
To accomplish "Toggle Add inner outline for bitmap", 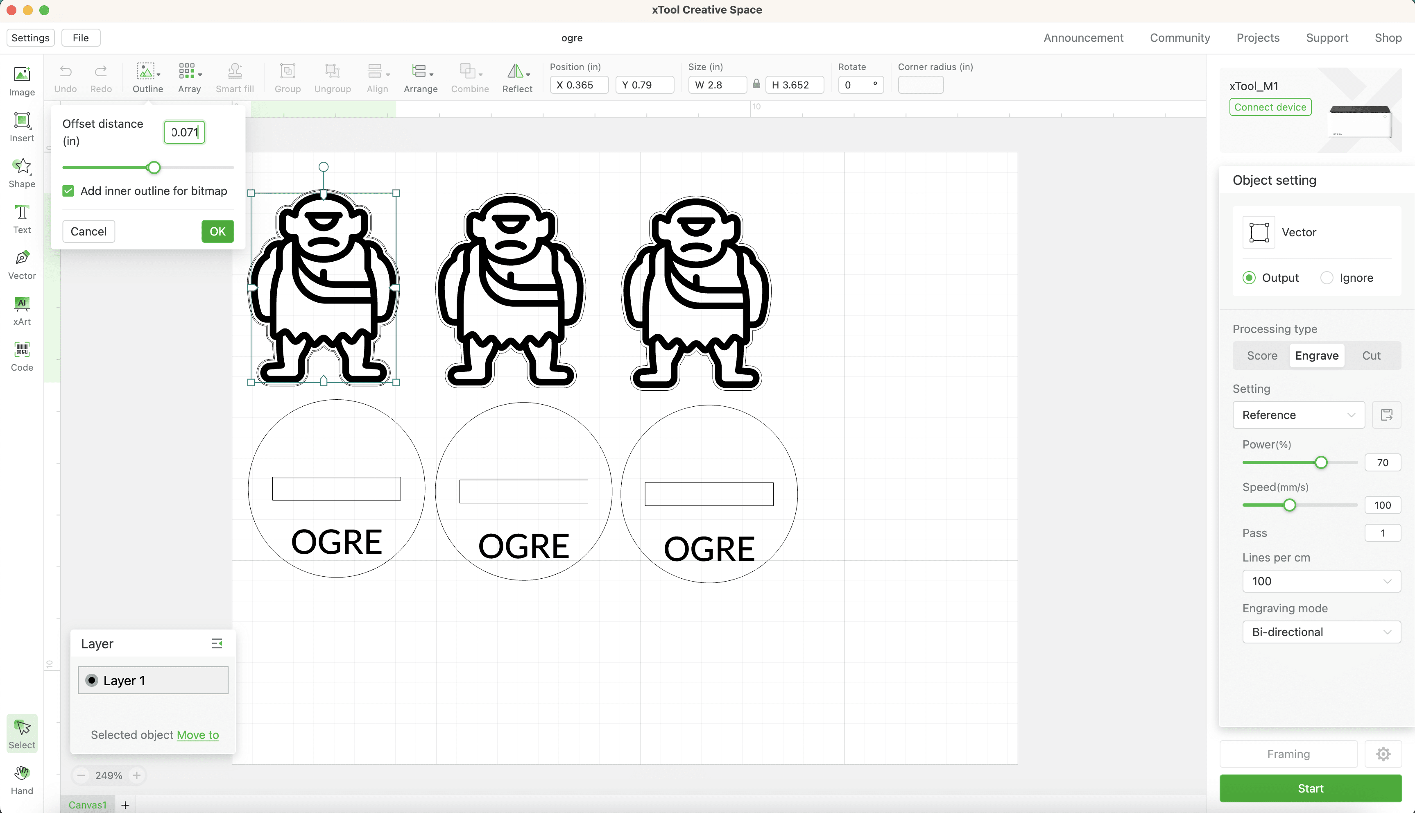I will click(68, 190).
